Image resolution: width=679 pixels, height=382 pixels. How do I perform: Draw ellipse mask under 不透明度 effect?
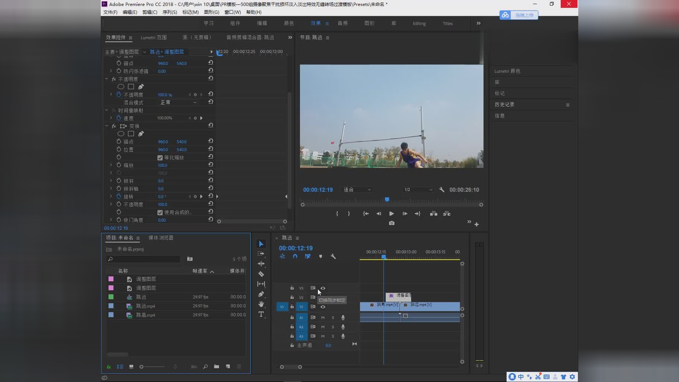click(121, 87)
